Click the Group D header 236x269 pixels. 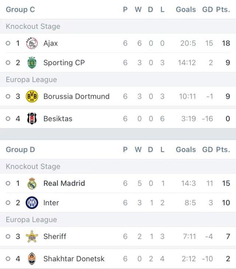pyautogui.click(x=20, y=149)
